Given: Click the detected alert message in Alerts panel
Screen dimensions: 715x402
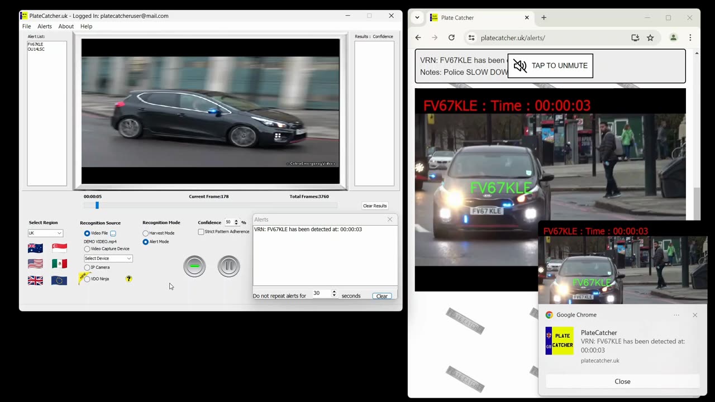Looking at the screenshot, I should (308, 229).
